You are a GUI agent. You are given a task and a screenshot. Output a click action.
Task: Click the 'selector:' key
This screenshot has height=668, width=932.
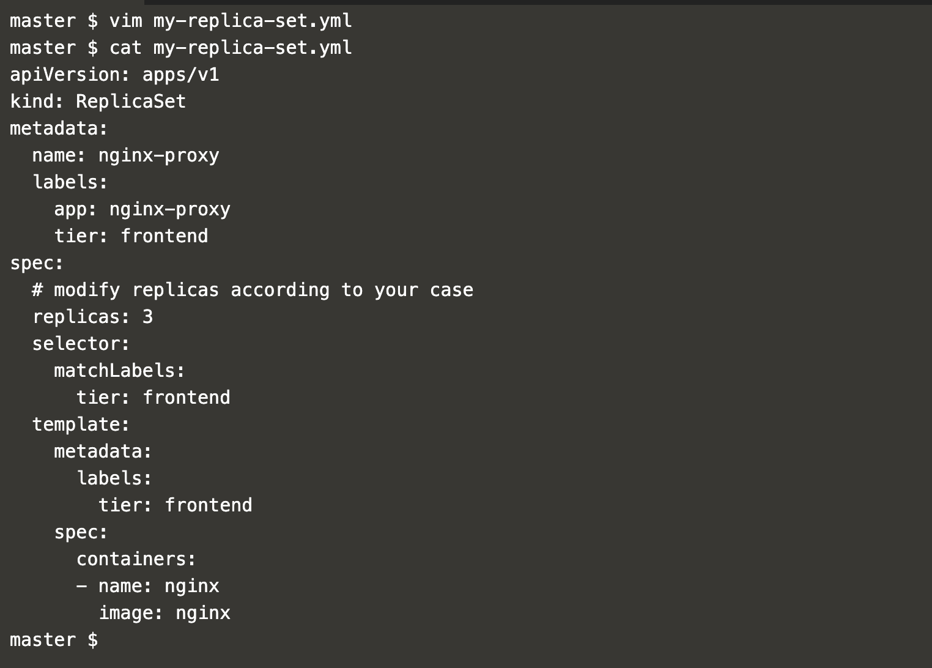[x=81, y=344]
